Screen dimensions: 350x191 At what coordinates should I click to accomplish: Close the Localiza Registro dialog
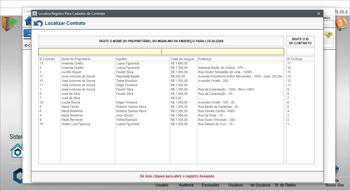pyautogui.click(x=318, y=14)
